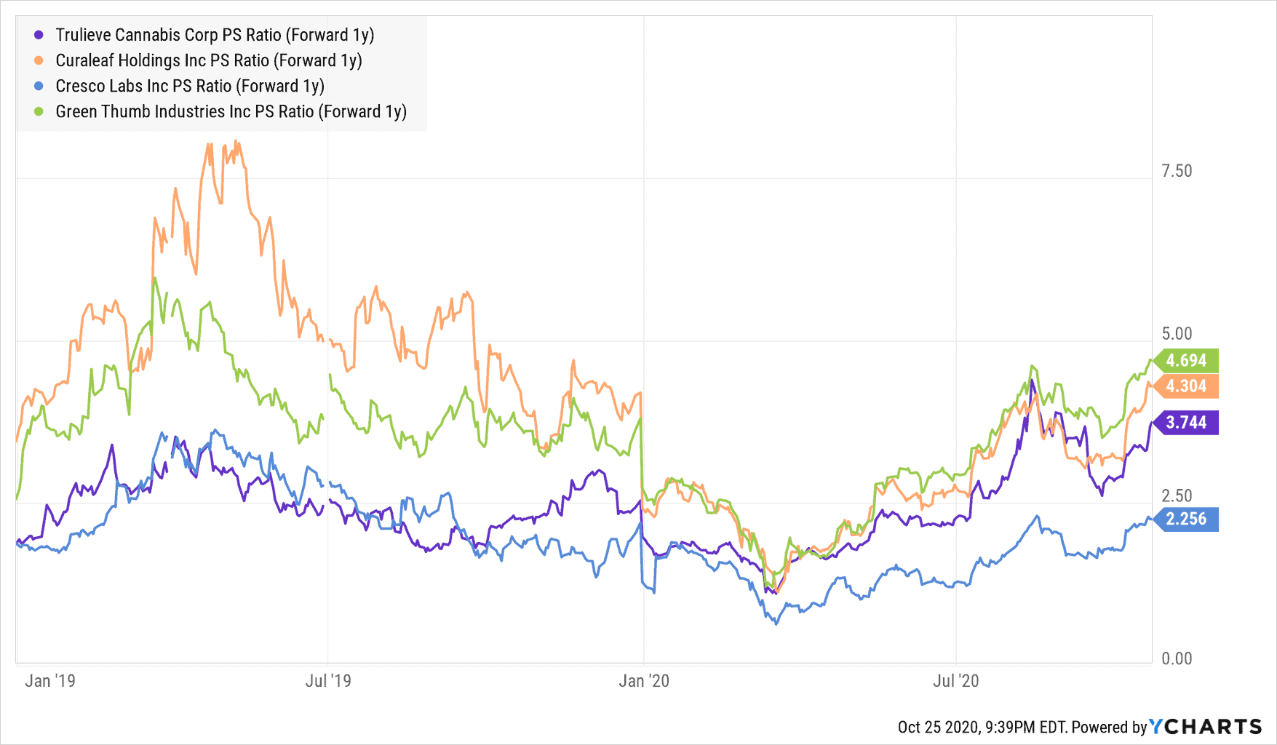This screenshot has height=745, width=1277.
Task: Click the 7.50 y-axis label
Action: pos(1177,171)
